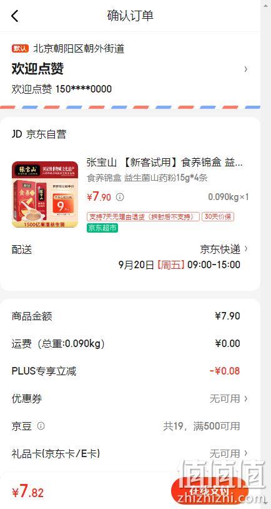271x509 pixels.
Task: Tap the 支持7天无理由退货 tag
Action: coord(143,216)
